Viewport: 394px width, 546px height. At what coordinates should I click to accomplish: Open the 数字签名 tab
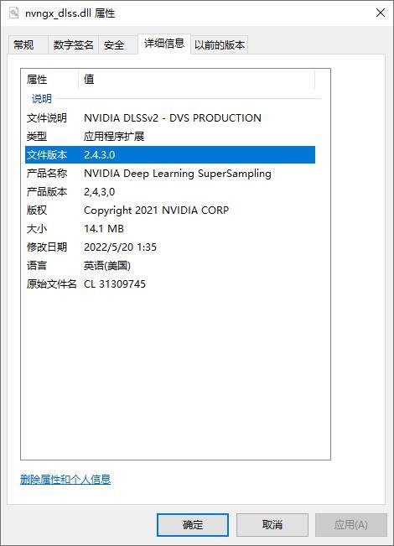point(73,45)
